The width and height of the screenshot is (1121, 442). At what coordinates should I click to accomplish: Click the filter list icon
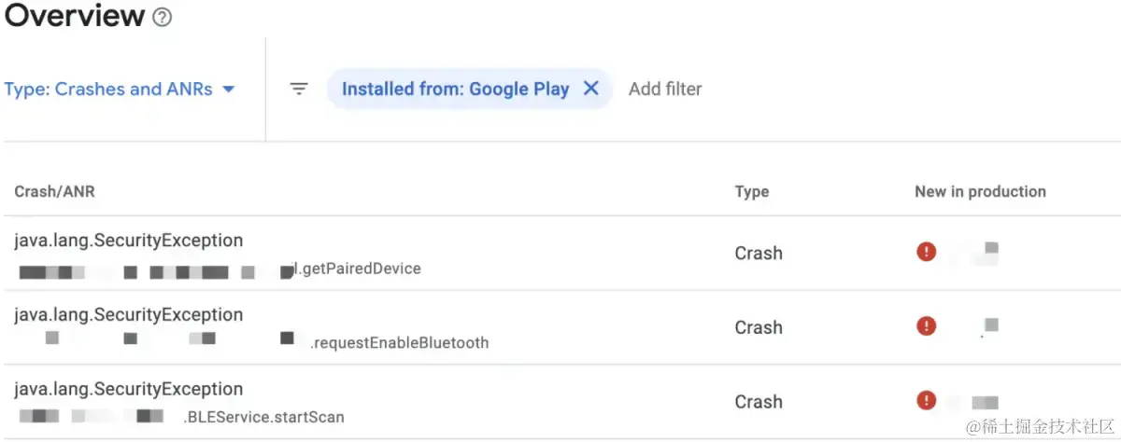[x=299, y=89]
